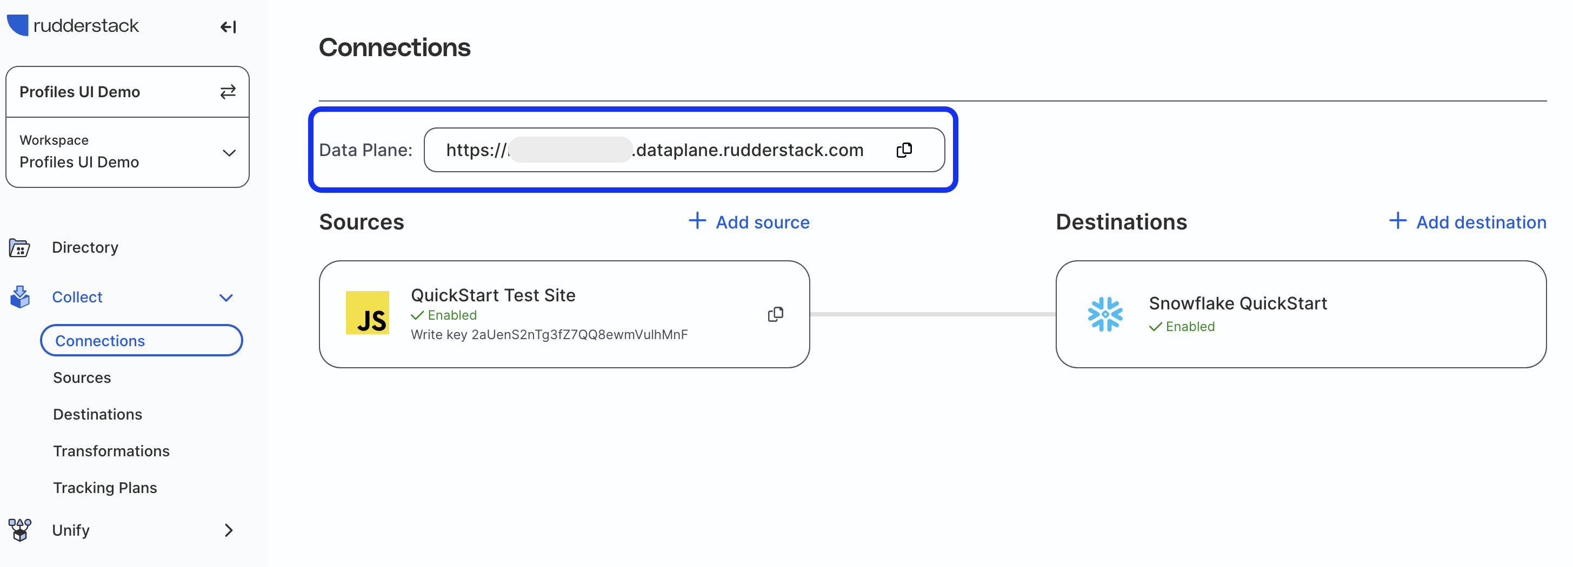Open the Snowflake QuickStart destination
1573x567 pixels.
point(1301,314)
